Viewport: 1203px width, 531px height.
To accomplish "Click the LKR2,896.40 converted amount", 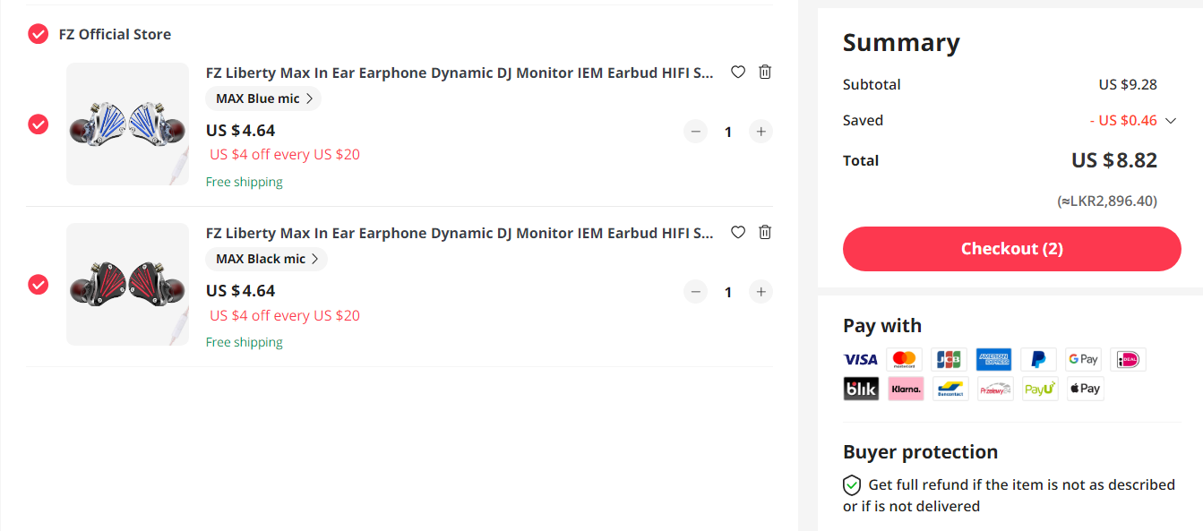I will 1107,201.
